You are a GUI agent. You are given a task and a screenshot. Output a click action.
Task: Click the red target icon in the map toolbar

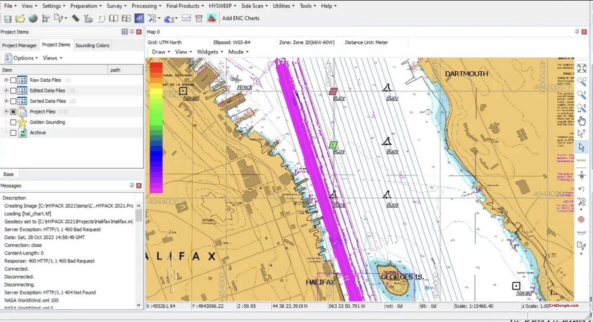[x=582, y=219]
